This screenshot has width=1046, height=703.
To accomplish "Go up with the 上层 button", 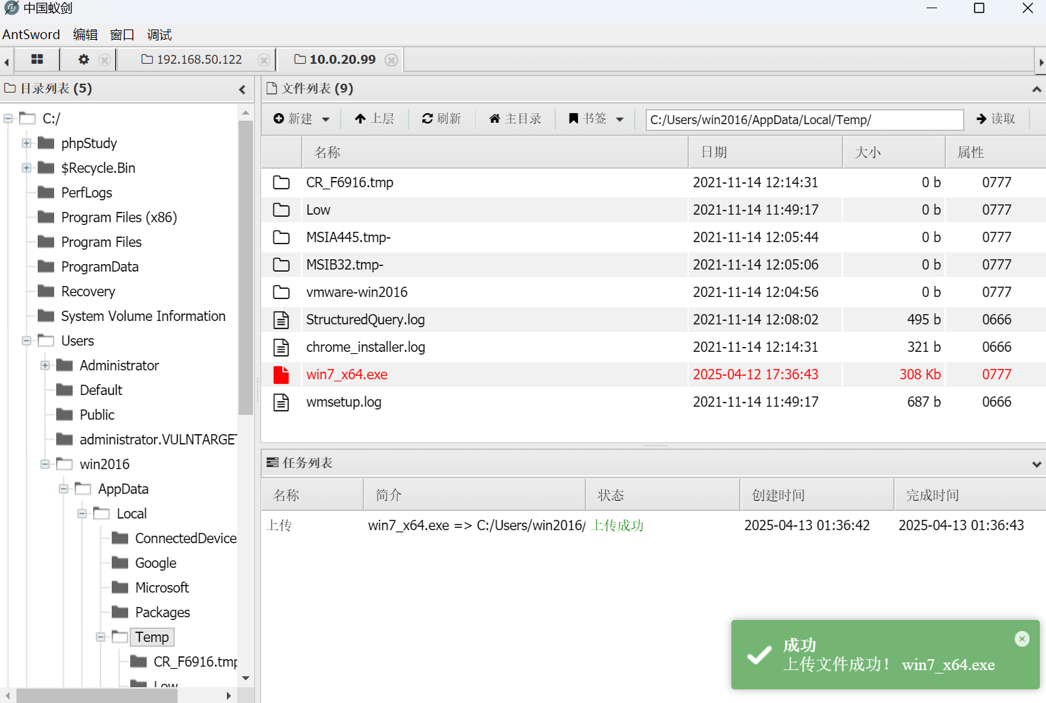I will click(x=374, y=119).
